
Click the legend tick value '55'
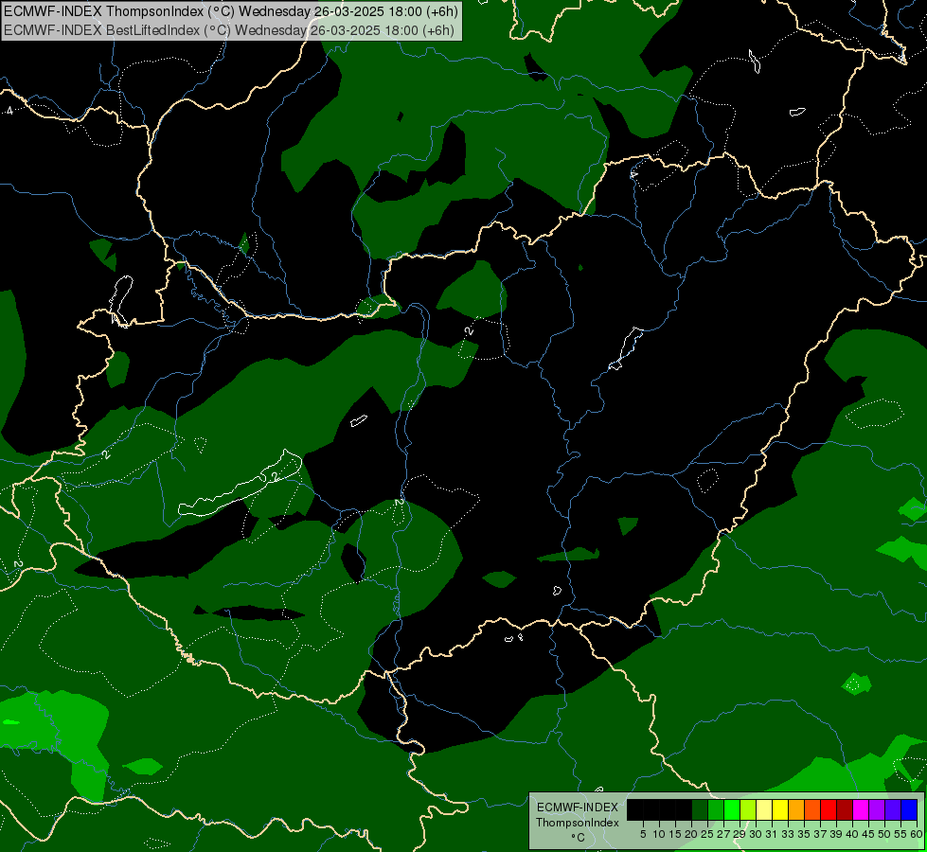[900, 834]
